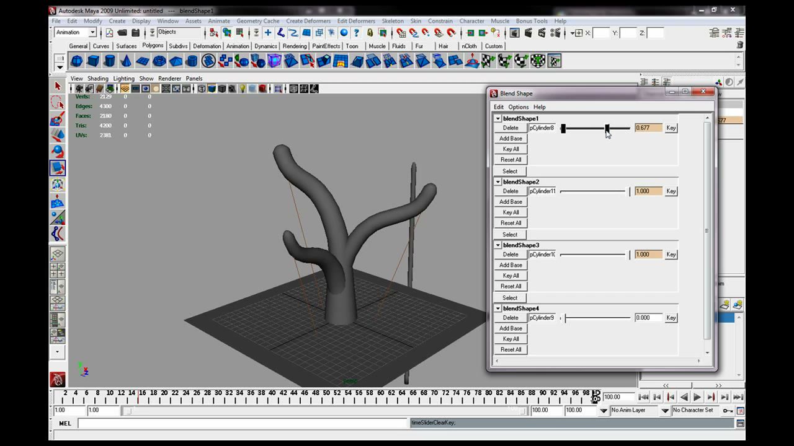Choose the Soft Modification tool
The height and width of the screenshot is (446, 794).
pyautogui.click(x=58, y=201)
